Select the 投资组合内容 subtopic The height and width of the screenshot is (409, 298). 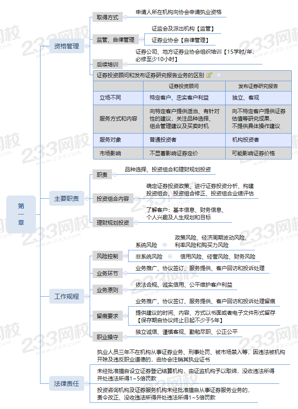tap(113, 198)
